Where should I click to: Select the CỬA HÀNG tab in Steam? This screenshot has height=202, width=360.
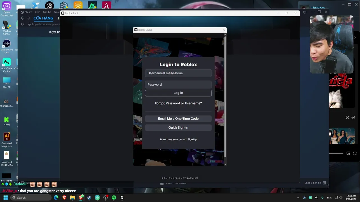[x=43, y=18]
